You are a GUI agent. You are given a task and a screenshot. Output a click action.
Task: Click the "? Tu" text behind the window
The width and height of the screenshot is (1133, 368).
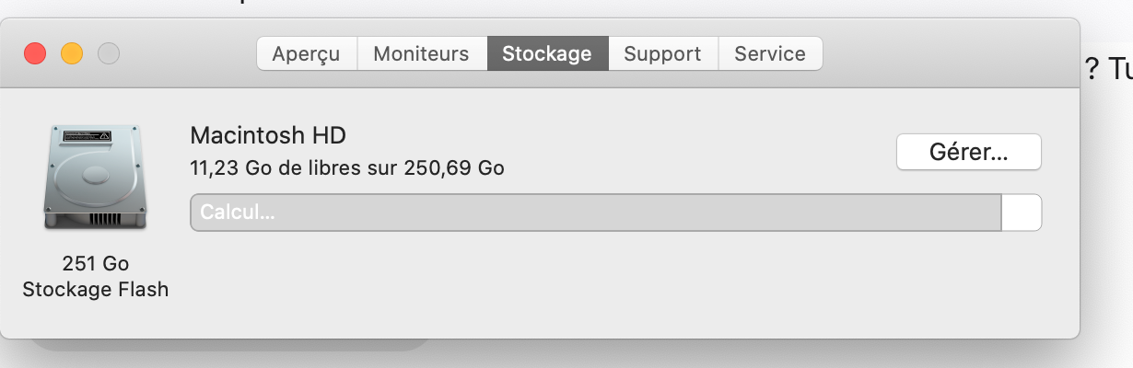1108,69
